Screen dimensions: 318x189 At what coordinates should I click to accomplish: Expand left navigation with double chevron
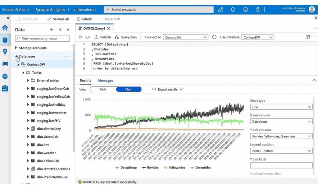[8, 18]
